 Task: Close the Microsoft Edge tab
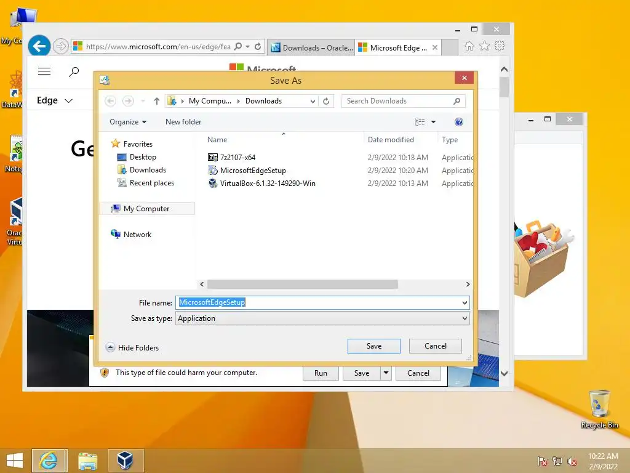tap(435, 47)
